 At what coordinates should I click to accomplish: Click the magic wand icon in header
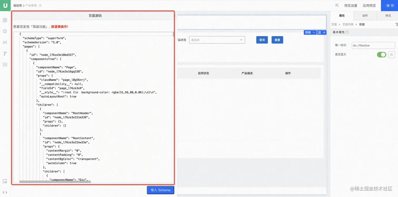(337, 6)
